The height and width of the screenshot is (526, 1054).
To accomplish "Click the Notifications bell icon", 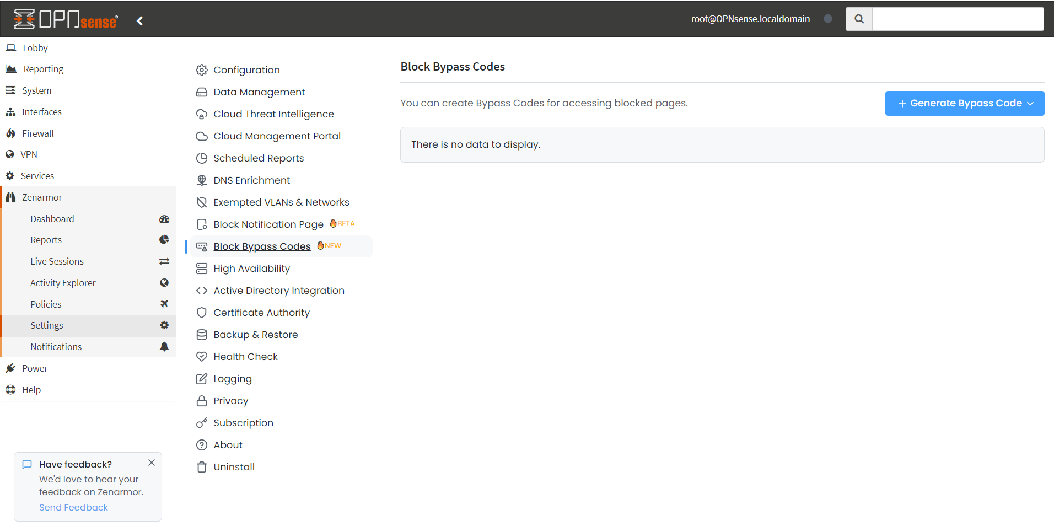I will coord(164,347).
